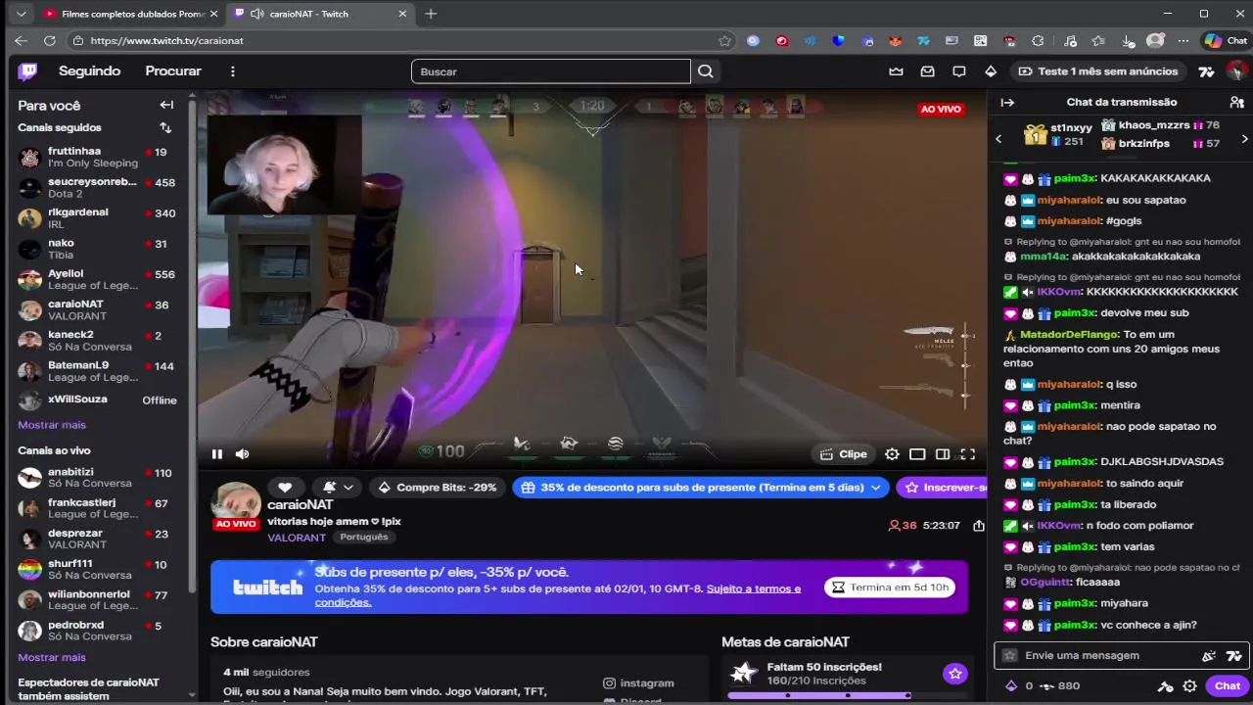1253x705 pixels.
Task: Click Teste 1 mês sem anúncios button
Action: click(1098, 71)
